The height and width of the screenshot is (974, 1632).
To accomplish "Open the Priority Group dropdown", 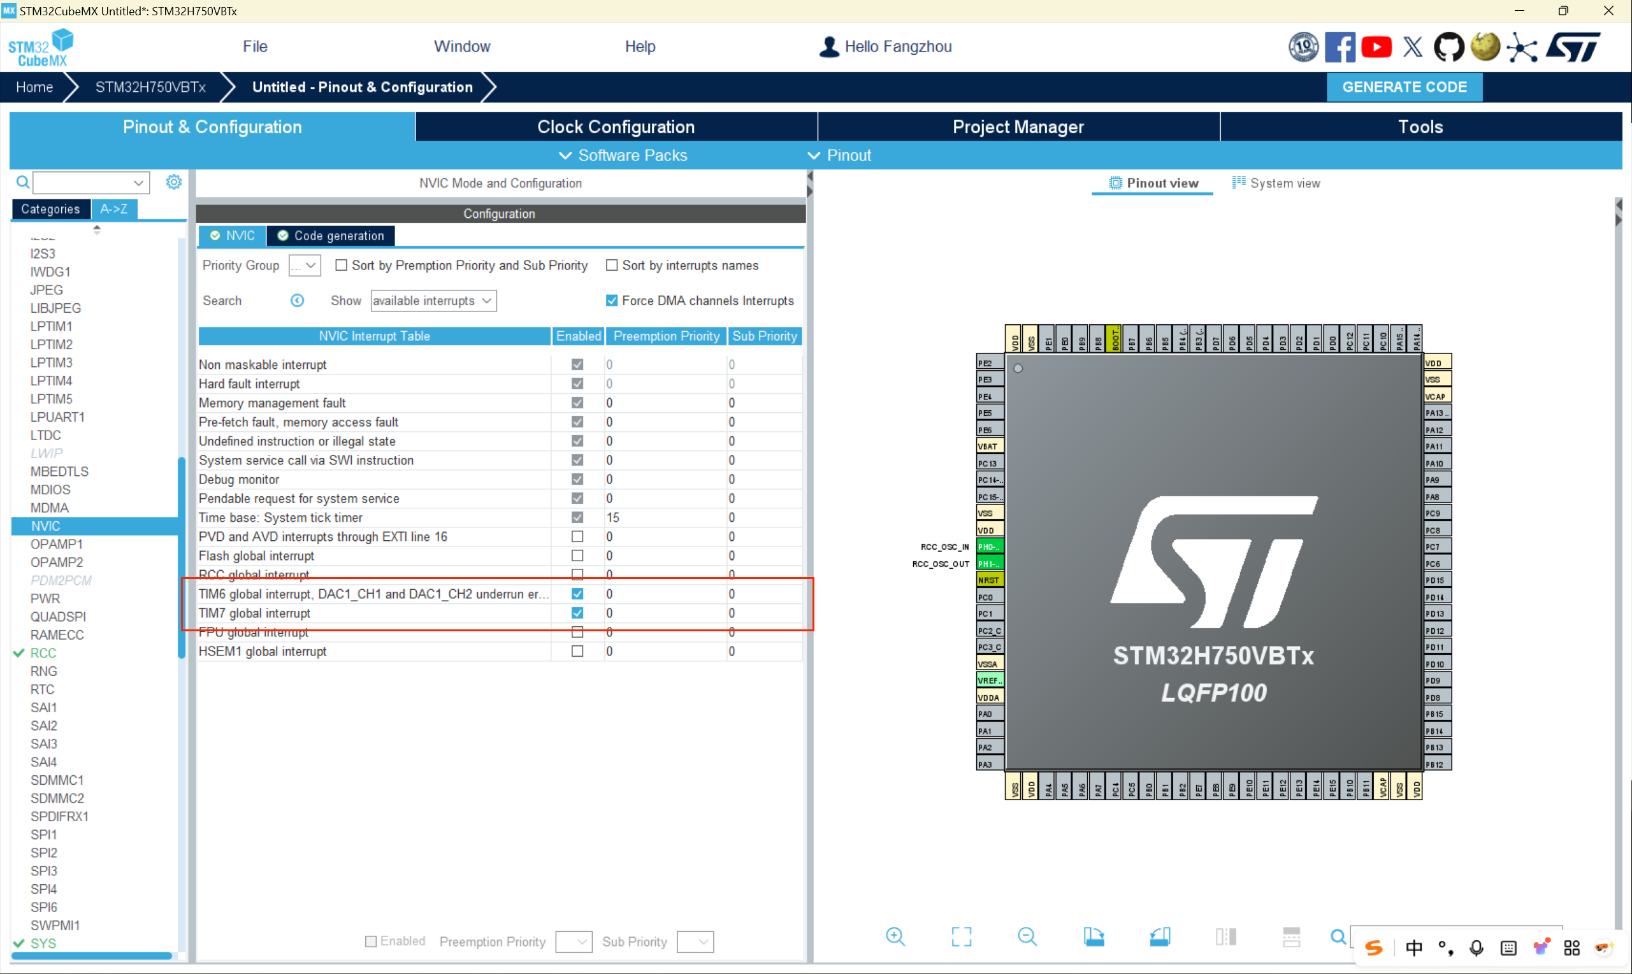I will (x=305, y=265).
